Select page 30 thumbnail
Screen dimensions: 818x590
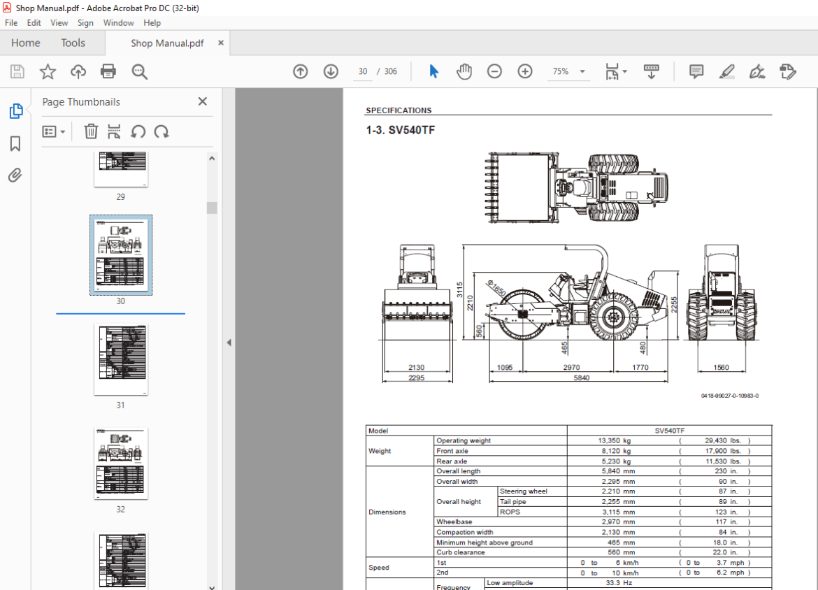pyautogui.click(x=121, y=255)
